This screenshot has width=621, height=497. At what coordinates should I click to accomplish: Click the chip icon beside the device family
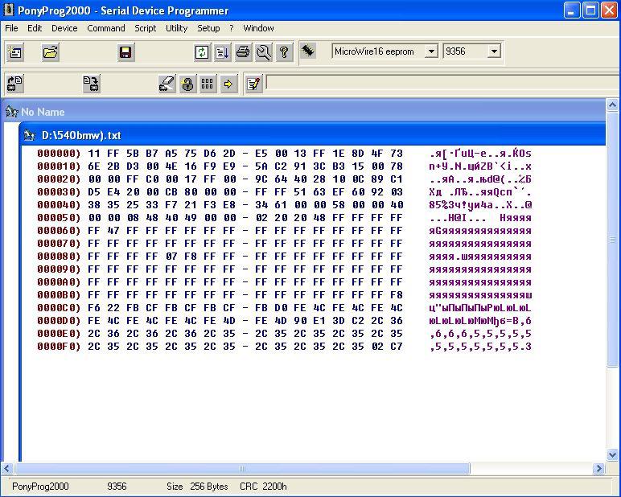click(308, 51)
